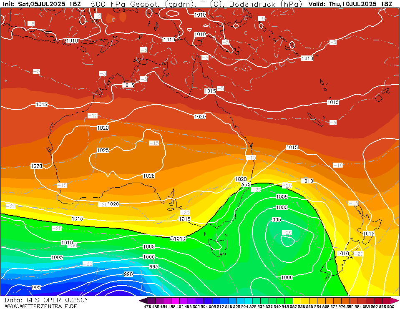Viewport: 400px width, 309px height.
Task: Click the 492 value on the color scale
Action: coord(180,306)
